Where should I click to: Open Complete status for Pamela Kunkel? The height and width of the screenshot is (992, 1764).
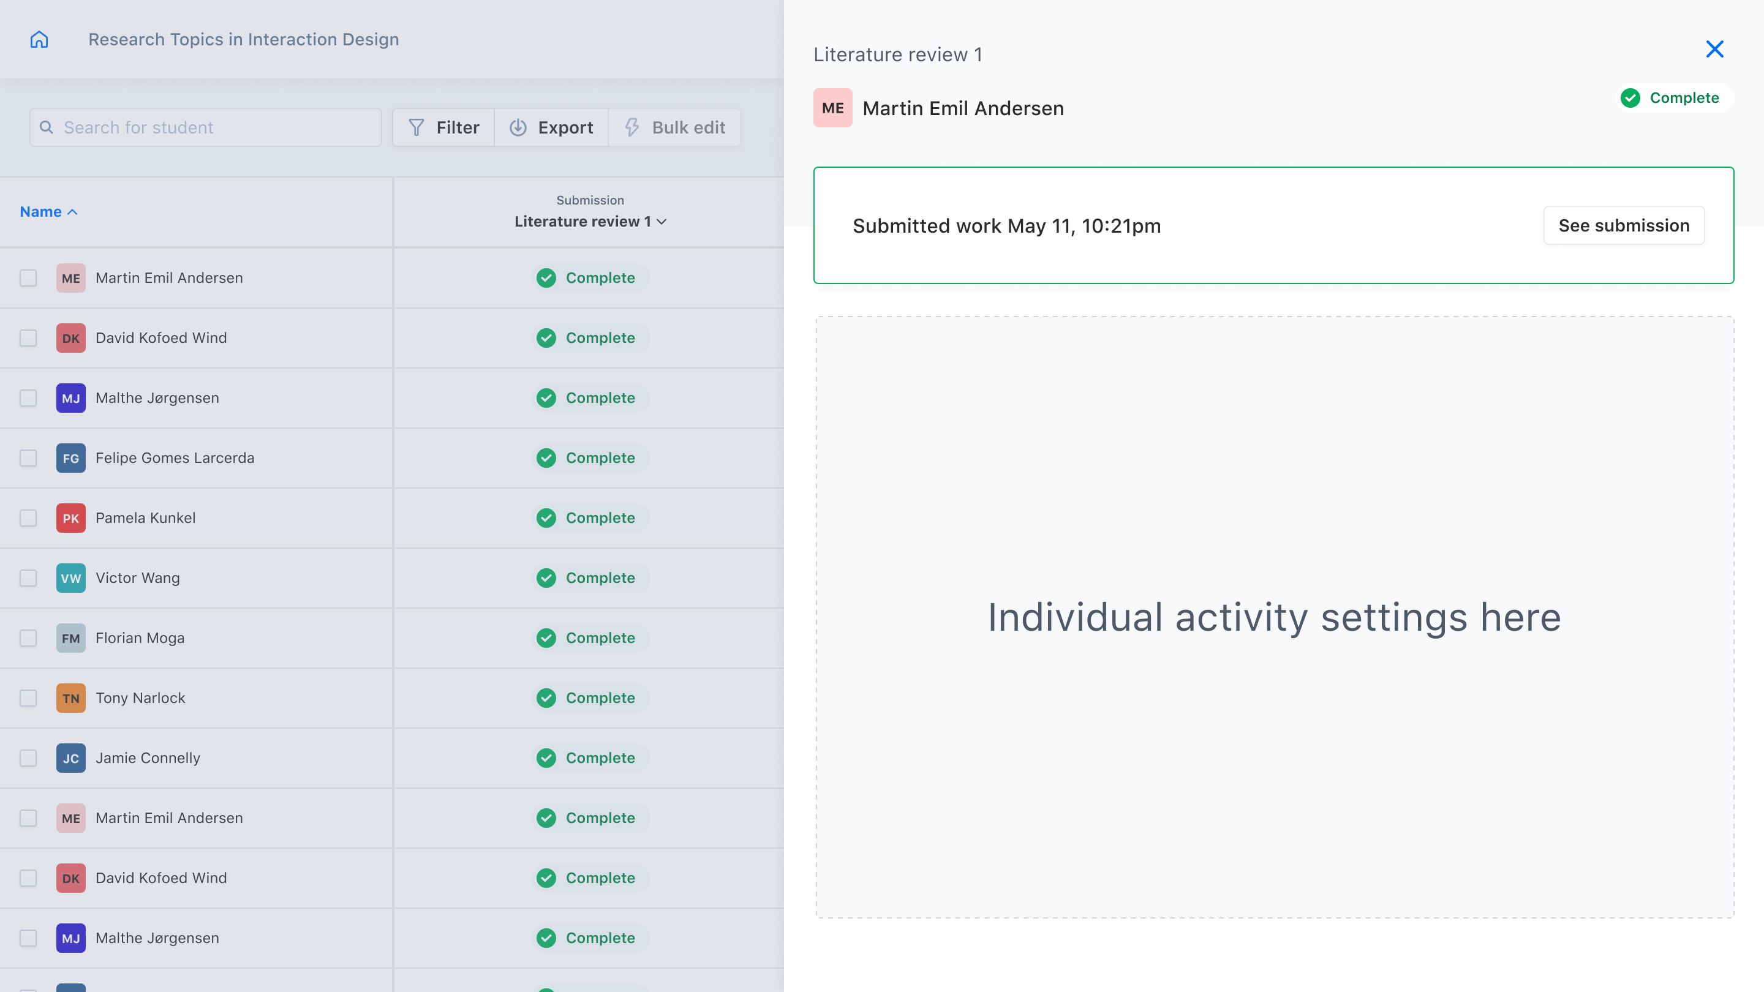pos(590,518)
